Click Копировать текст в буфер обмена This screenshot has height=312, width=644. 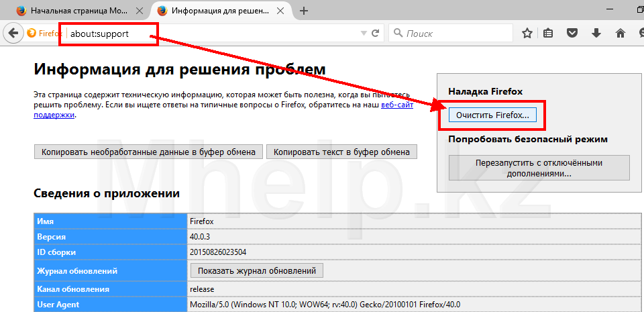[341, 152]
